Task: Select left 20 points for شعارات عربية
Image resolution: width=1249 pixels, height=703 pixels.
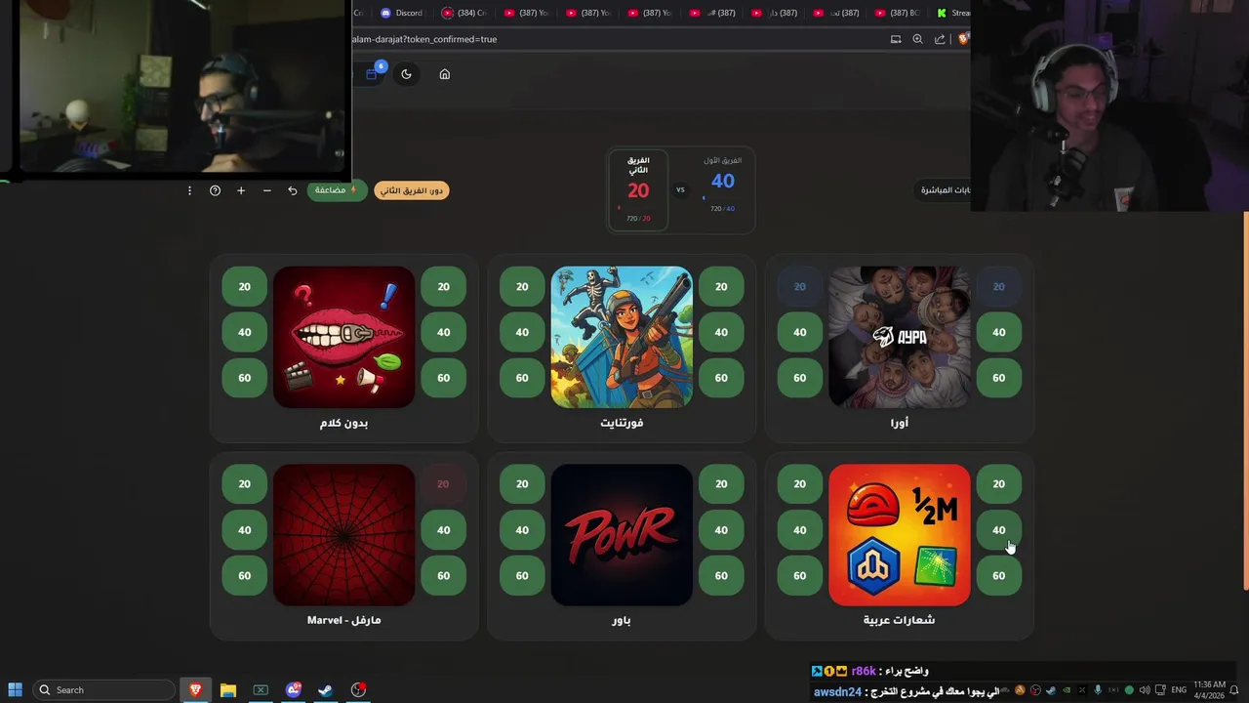Action: click(x=799, y=483)
